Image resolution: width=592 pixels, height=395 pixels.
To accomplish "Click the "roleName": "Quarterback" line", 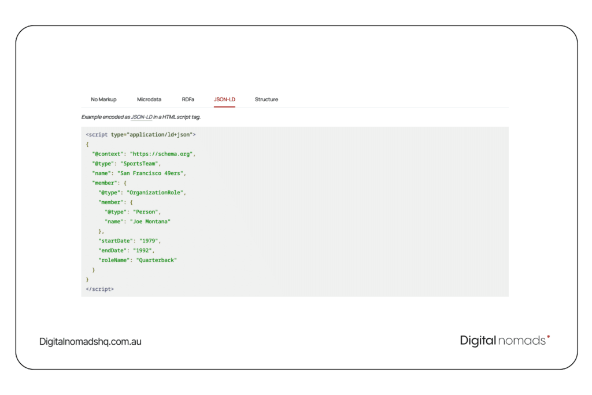I will click(138, 260).
